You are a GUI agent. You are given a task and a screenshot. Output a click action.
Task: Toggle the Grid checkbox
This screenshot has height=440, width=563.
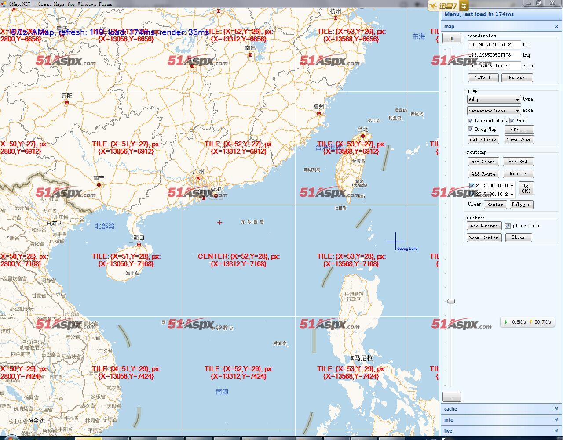512,120
